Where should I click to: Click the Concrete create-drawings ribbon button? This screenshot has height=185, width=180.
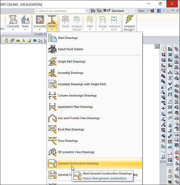tap(40, 23)
